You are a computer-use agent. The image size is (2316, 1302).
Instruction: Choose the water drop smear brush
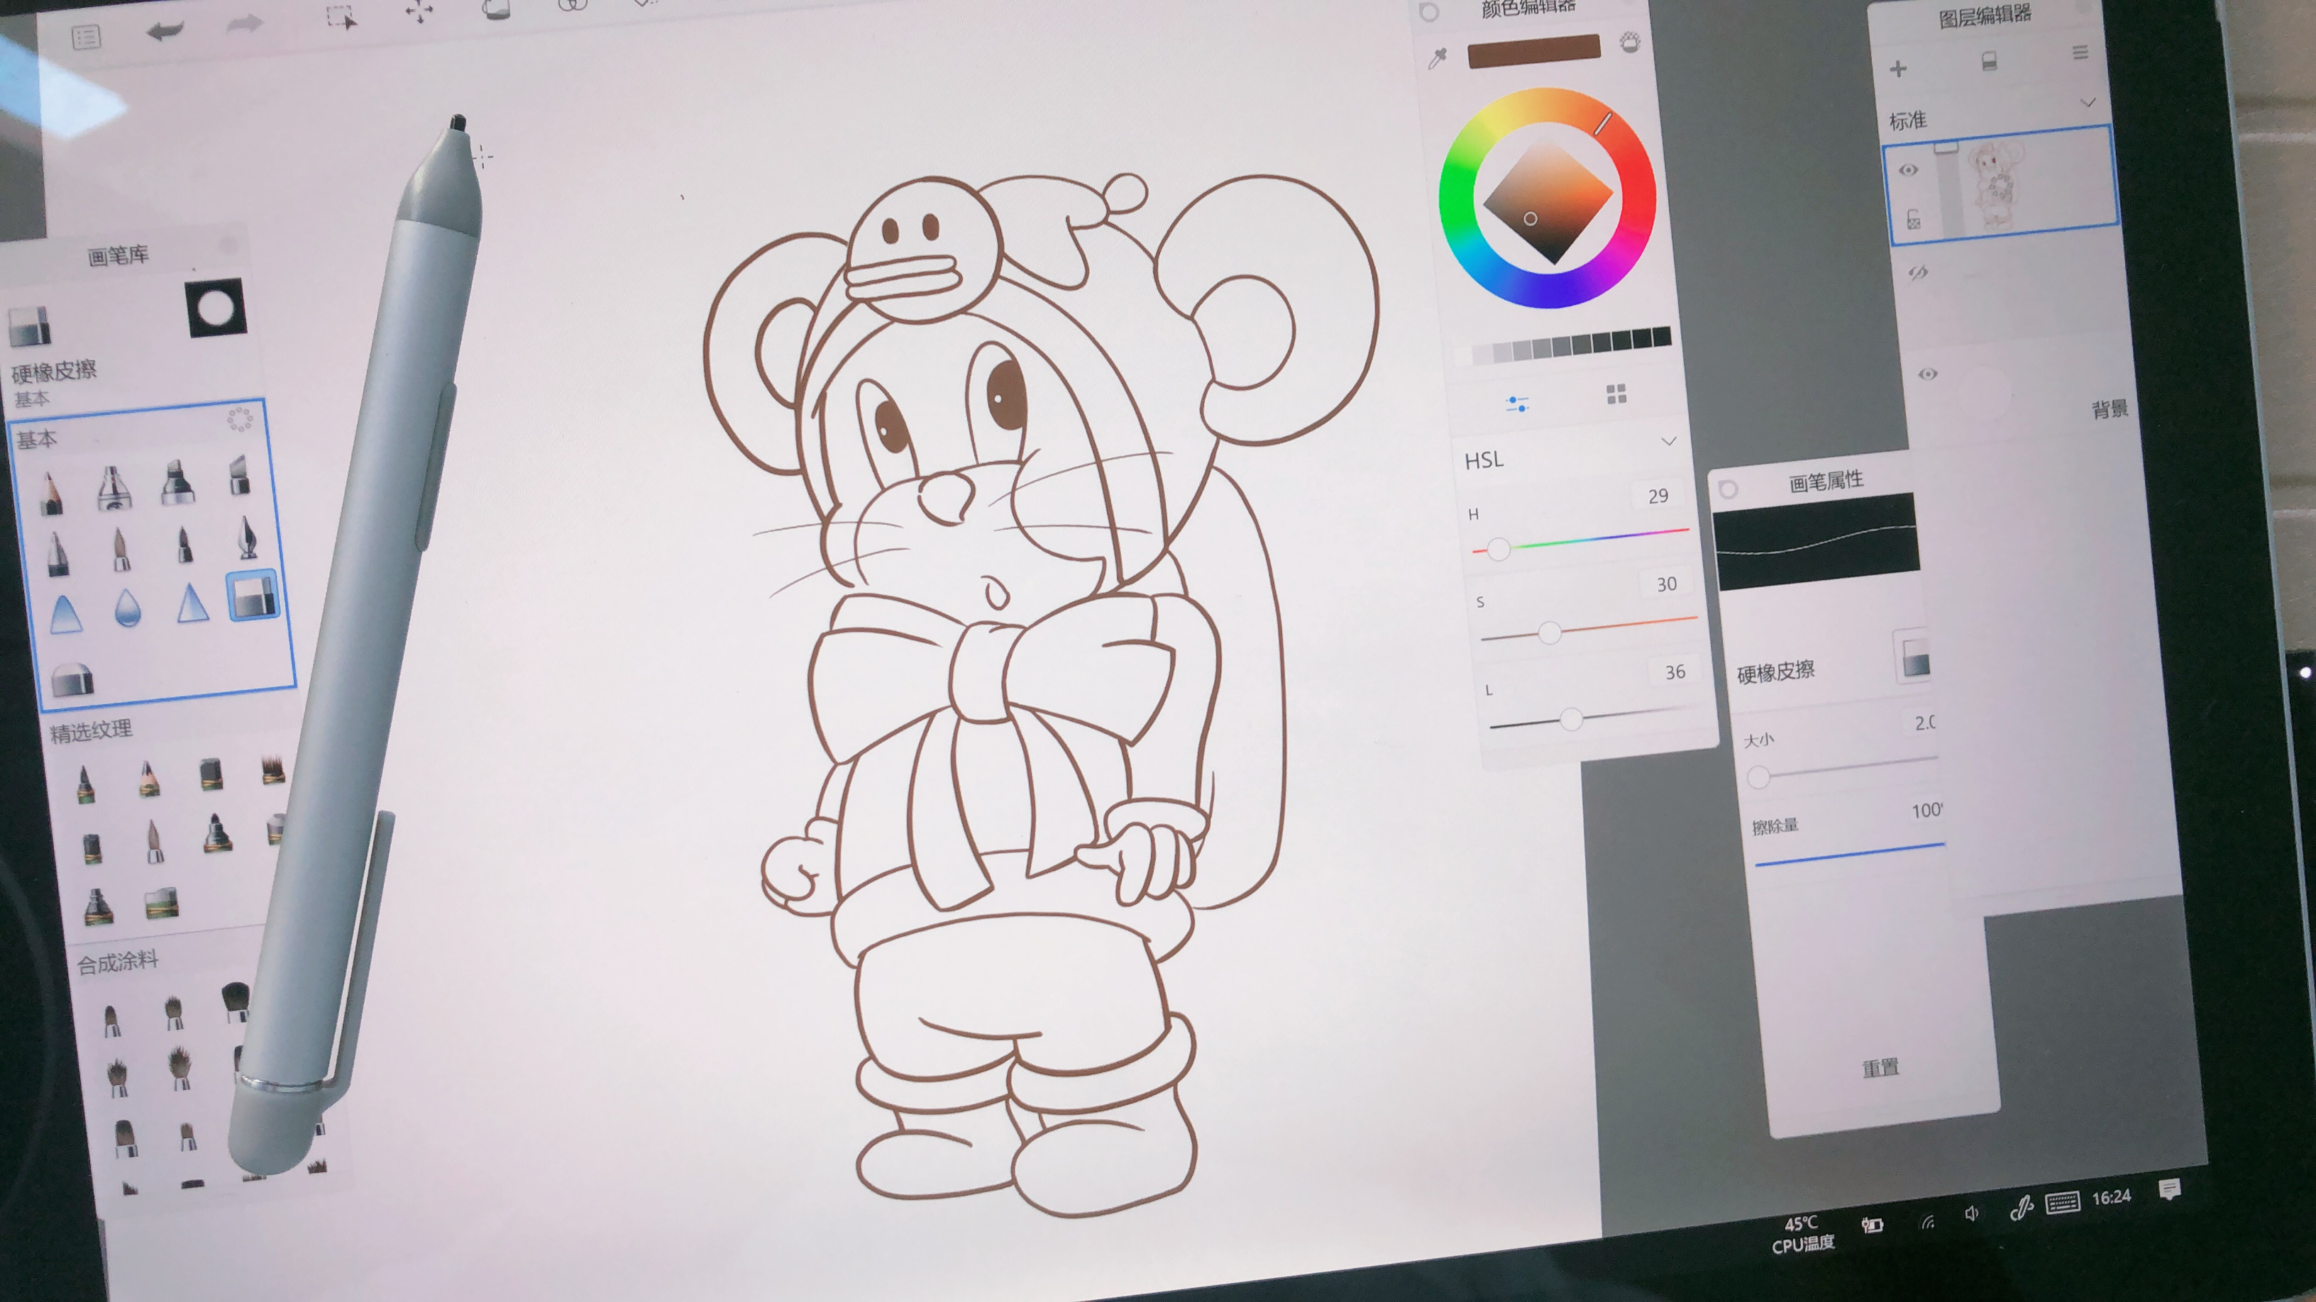(128, 608)
